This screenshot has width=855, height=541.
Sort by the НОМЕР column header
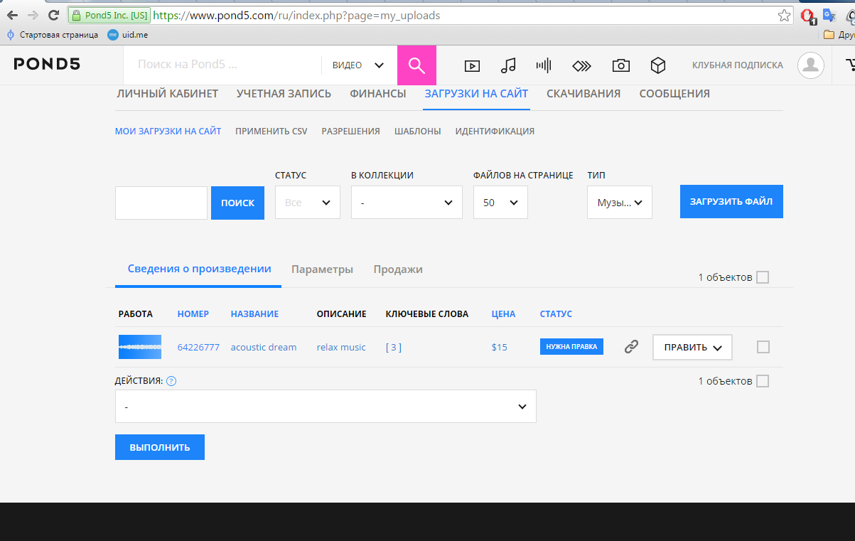(x=193, y=314)
